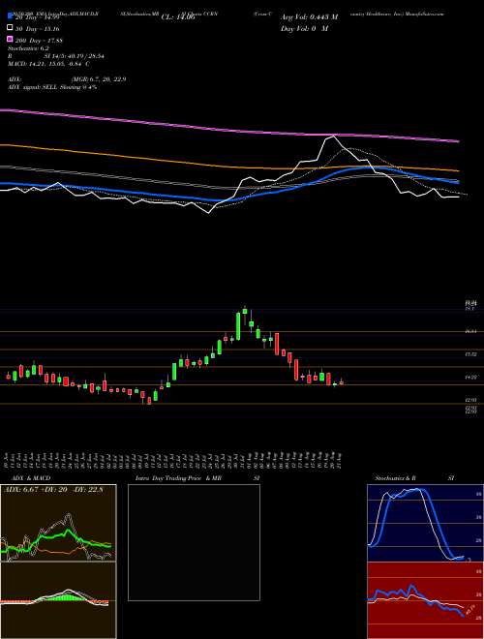
Task: Click the red RSI chart panel
Action: [425, 600]
